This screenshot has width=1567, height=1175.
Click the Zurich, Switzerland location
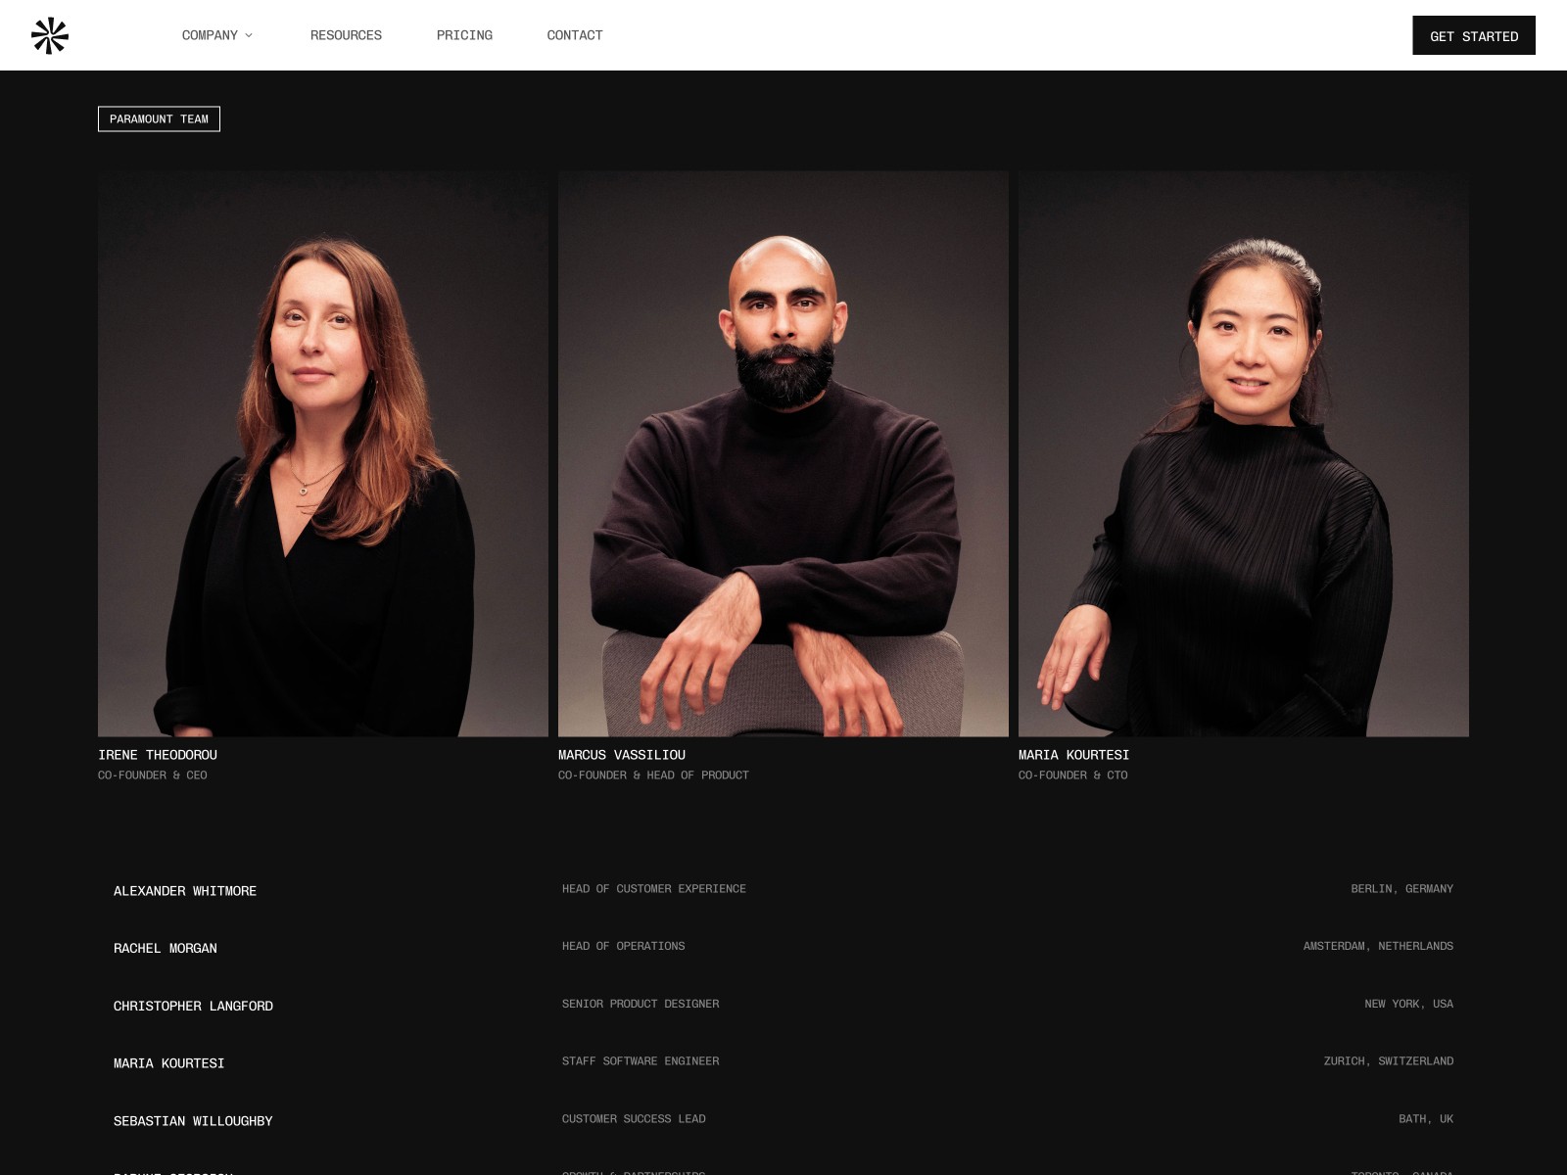coord(1389,1061)
